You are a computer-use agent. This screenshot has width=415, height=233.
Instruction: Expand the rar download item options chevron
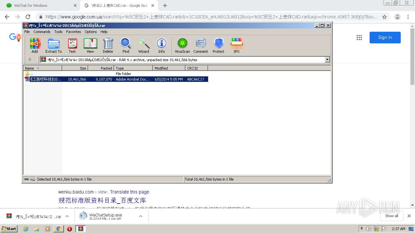click(x=67, y=216)
